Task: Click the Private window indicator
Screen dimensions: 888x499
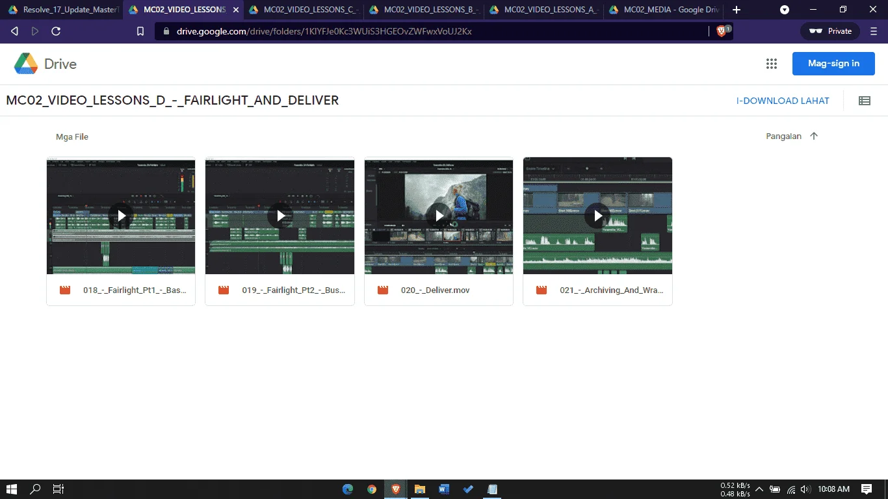Action: coord(830,31)
